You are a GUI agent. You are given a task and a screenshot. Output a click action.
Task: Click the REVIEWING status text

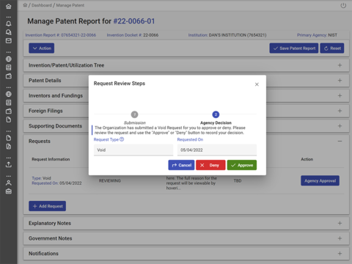[x=110, y=180]
